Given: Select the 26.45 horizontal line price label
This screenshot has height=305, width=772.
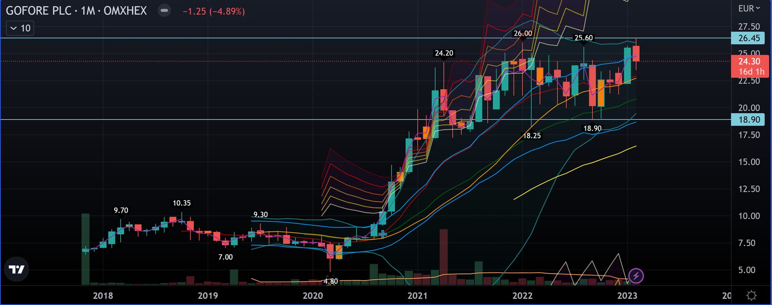Looking at the screenshot, I should tap(749, 38).
